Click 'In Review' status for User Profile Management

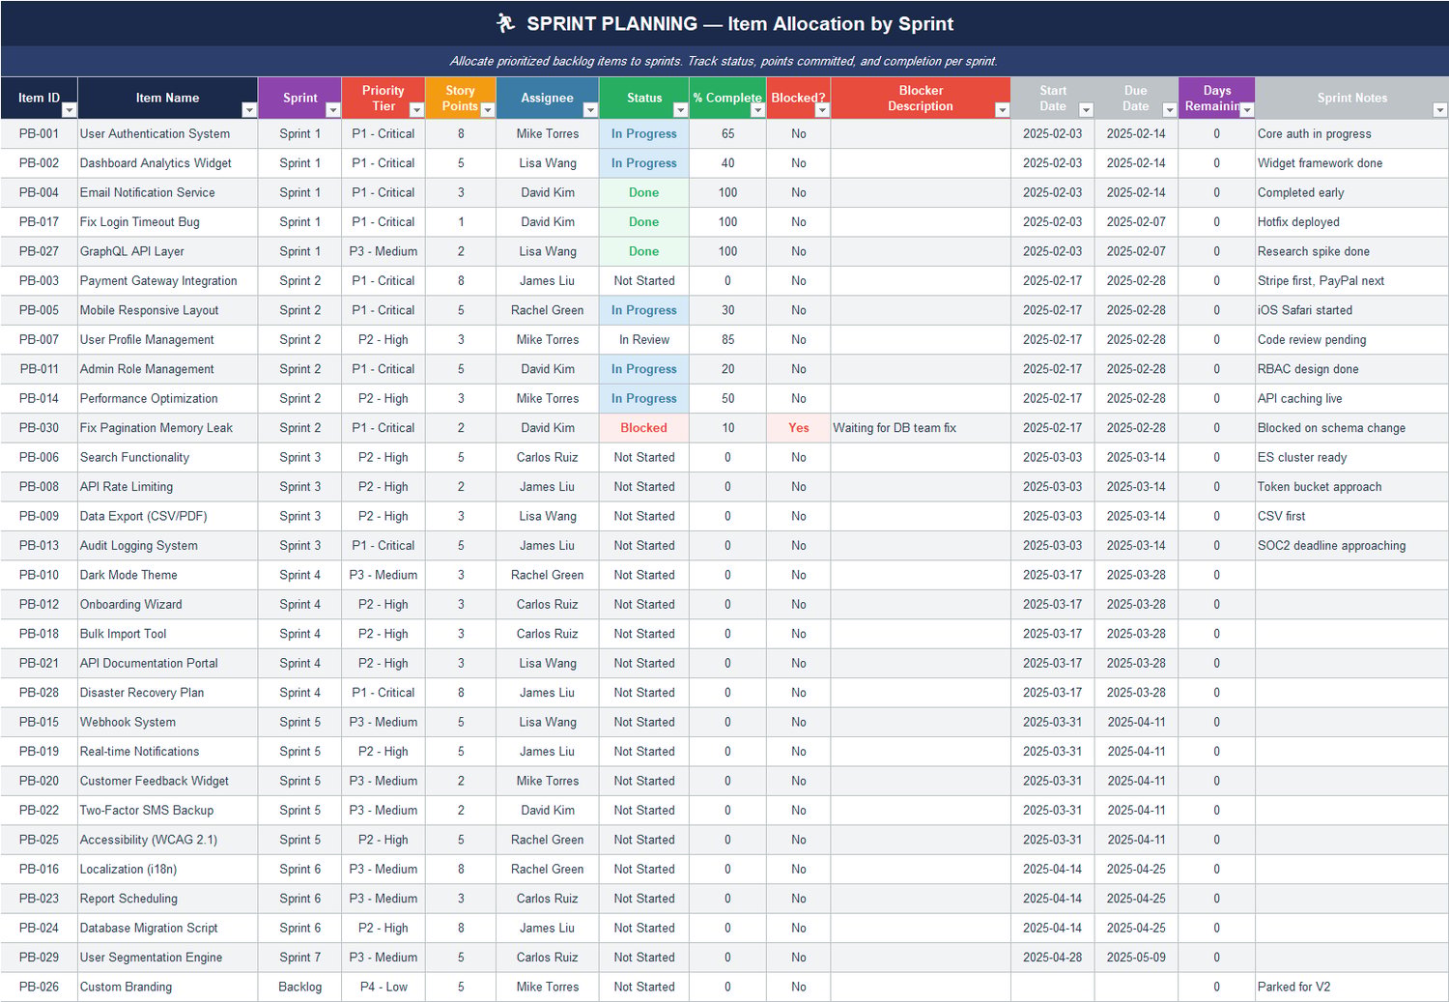644,339
